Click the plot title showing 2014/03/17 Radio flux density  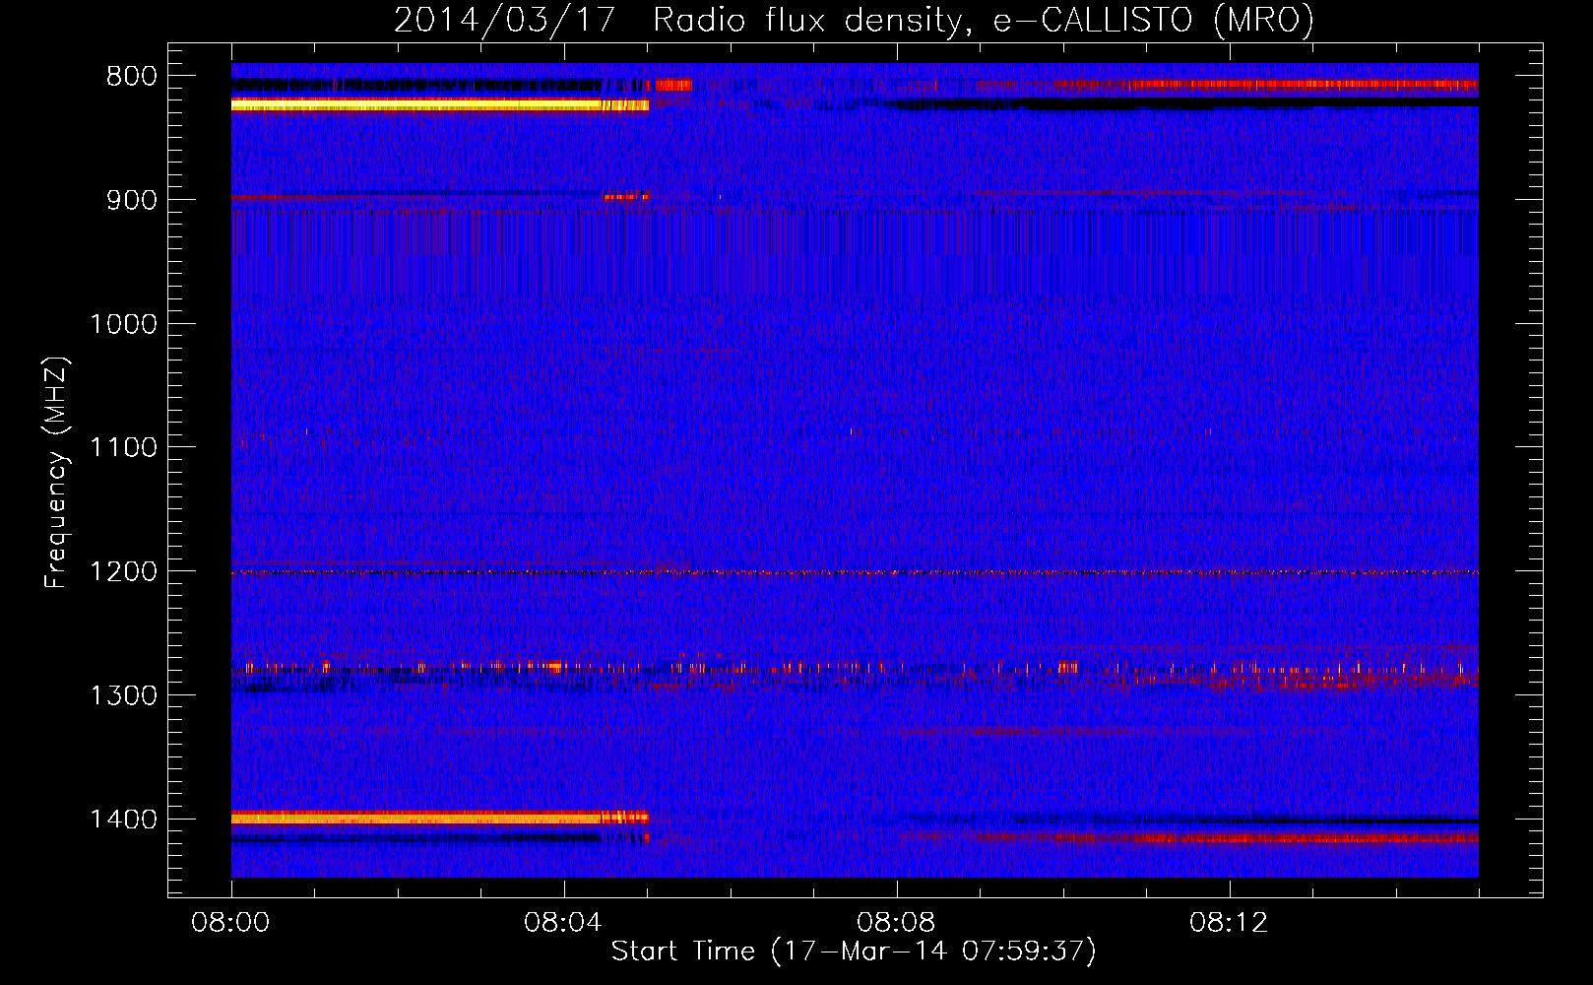[x=854, y=21]
